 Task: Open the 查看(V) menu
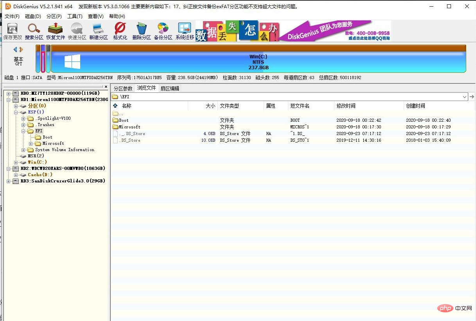tap(96, 16)
